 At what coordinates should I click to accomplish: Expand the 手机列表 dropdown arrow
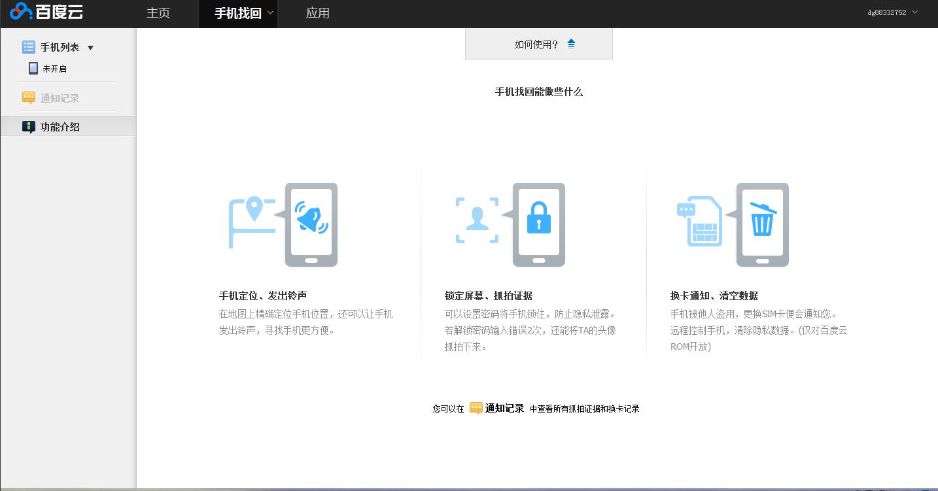coord(91,47)
